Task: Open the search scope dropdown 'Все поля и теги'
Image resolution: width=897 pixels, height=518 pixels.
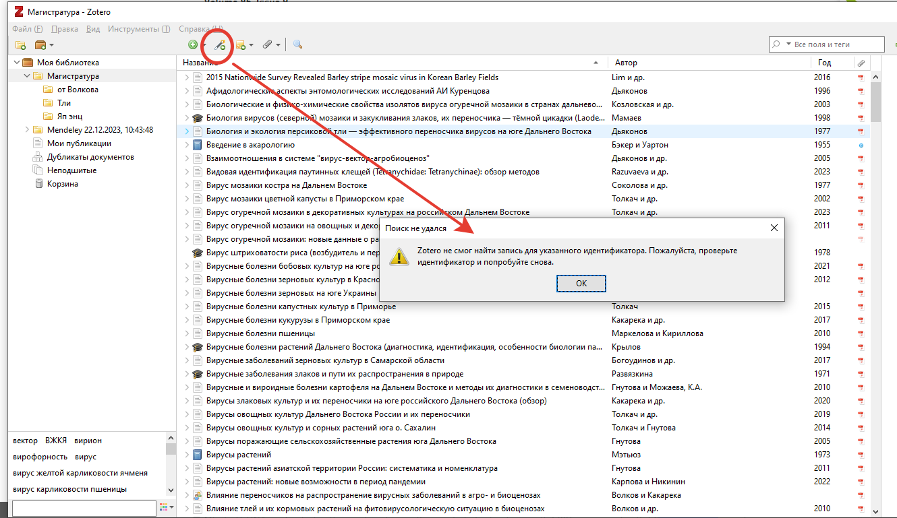Action: pyautogui.click(x=790, y=44)
